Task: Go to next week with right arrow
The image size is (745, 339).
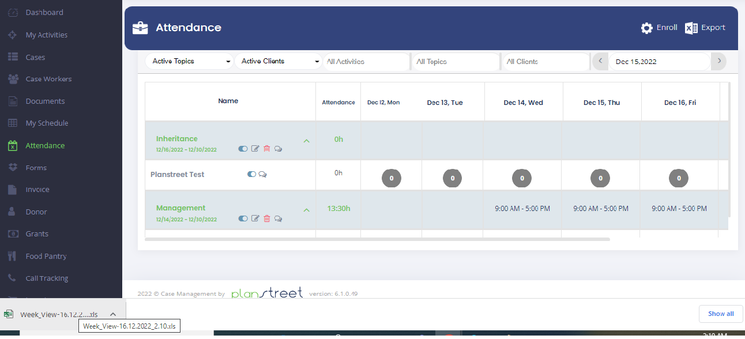Action: 718,61
